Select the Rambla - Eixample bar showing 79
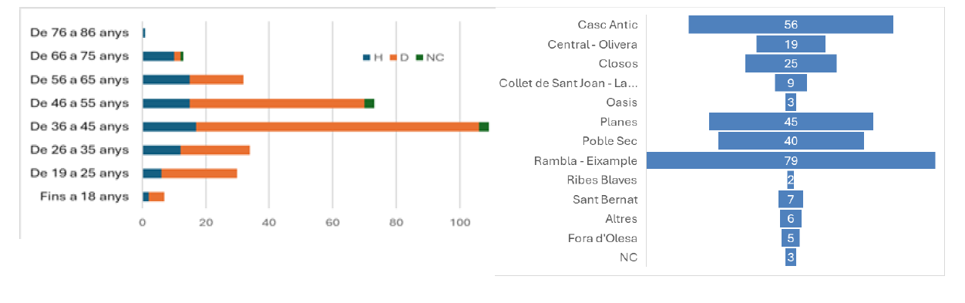 (x=791, y=160)
